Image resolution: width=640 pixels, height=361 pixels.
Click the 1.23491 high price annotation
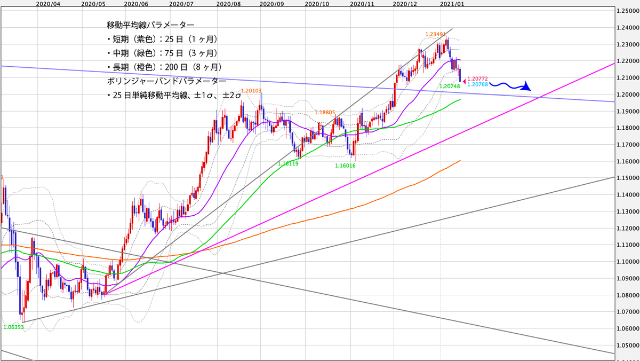click(435, 34)
